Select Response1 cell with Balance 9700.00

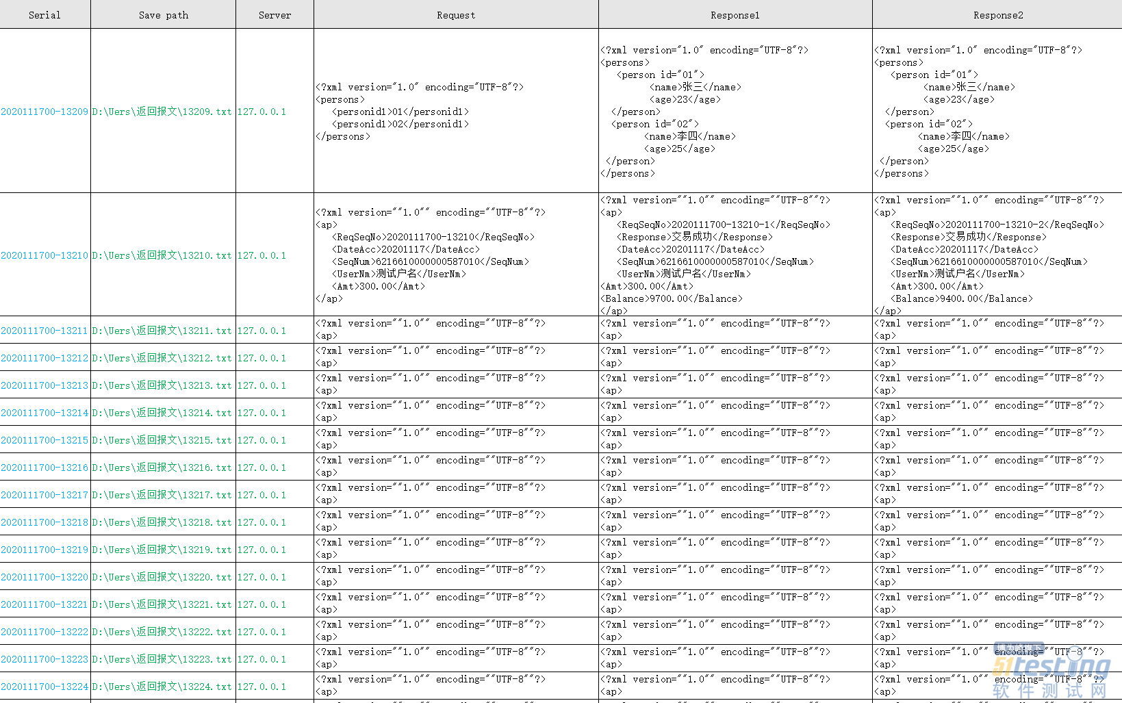coord(735,255)
